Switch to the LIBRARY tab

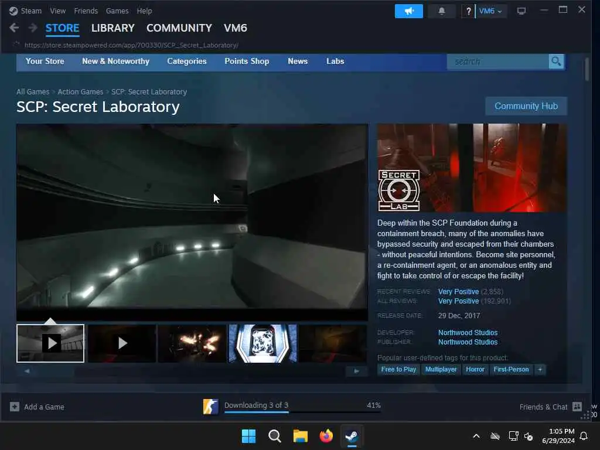point(113,28)
